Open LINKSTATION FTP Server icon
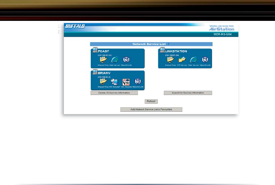The width and height of the screenshot is (275, 185). [182, 60]
